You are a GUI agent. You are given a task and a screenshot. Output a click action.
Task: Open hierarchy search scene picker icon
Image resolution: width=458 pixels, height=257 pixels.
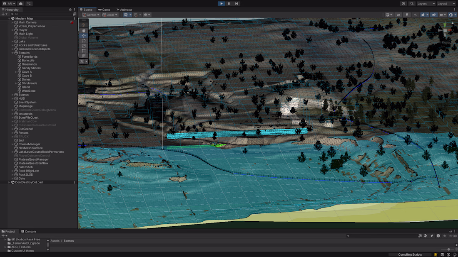pyautogui.click(x=75, y=14)
